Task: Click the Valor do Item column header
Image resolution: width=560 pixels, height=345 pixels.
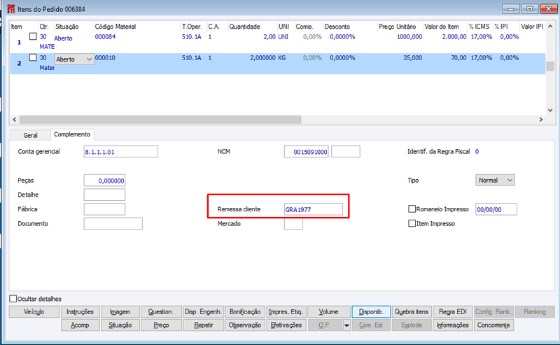Action: [442, 27]
